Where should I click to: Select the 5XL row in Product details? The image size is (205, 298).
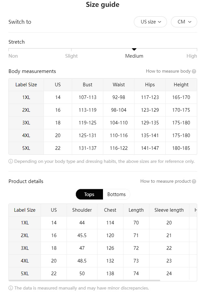pos(25,274)
